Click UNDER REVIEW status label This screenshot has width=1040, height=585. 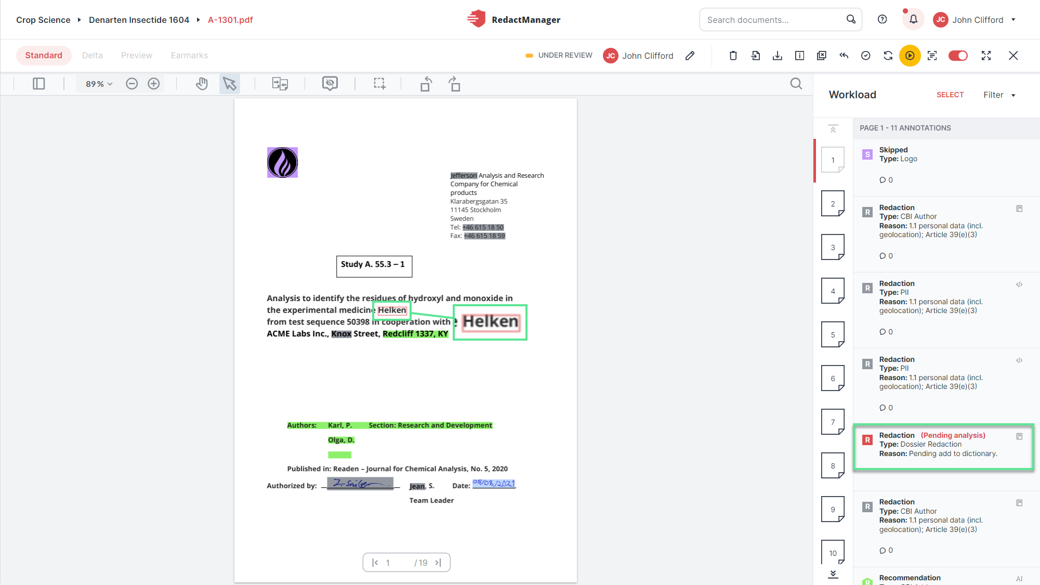pos(565,56)
